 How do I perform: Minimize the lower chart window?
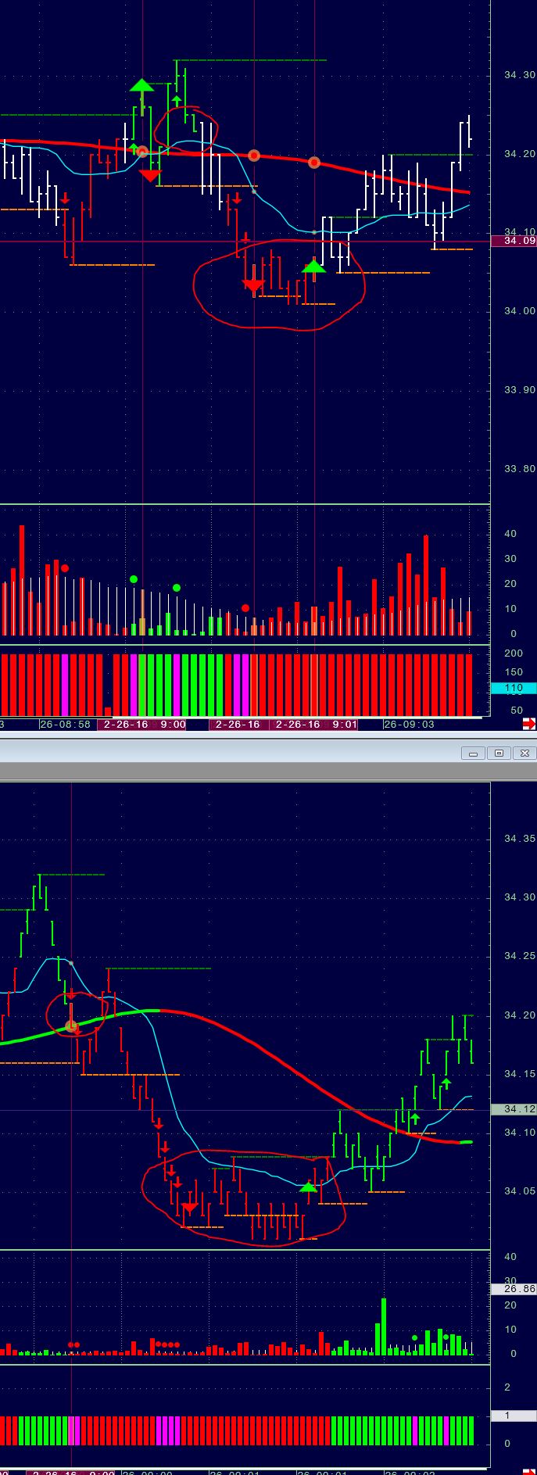473,753
